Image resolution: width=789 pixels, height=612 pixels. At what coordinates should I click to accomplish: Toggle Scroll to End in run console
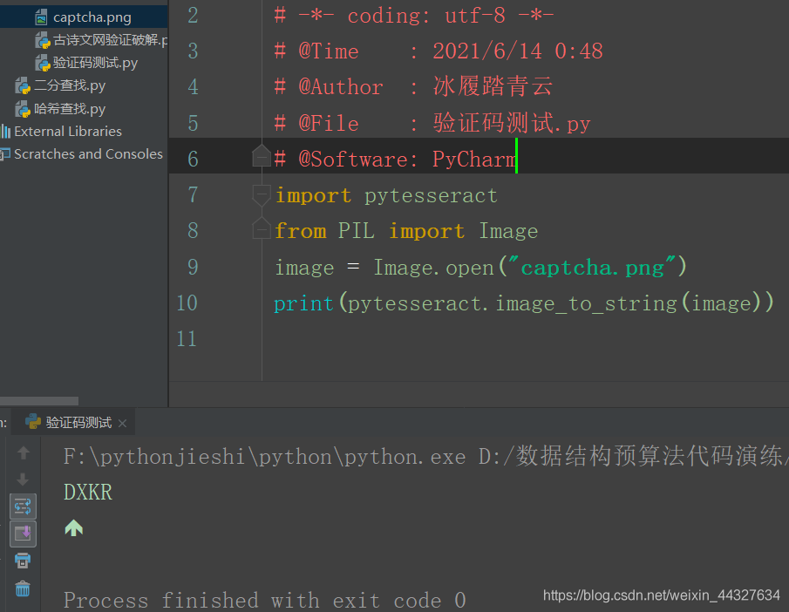[x=24, y=534]
